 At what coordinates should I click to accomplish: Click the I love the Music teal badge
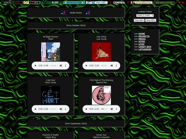tap(74, 2)
